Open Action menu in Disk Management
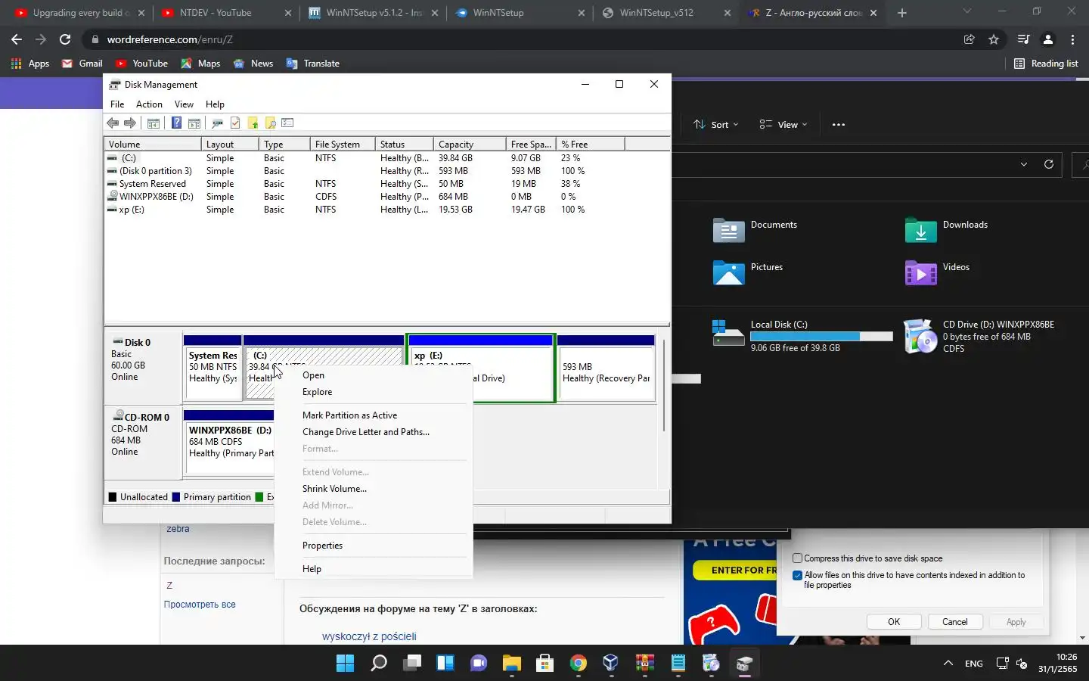This screenshot has height=681, width=1089. (149, 104)
